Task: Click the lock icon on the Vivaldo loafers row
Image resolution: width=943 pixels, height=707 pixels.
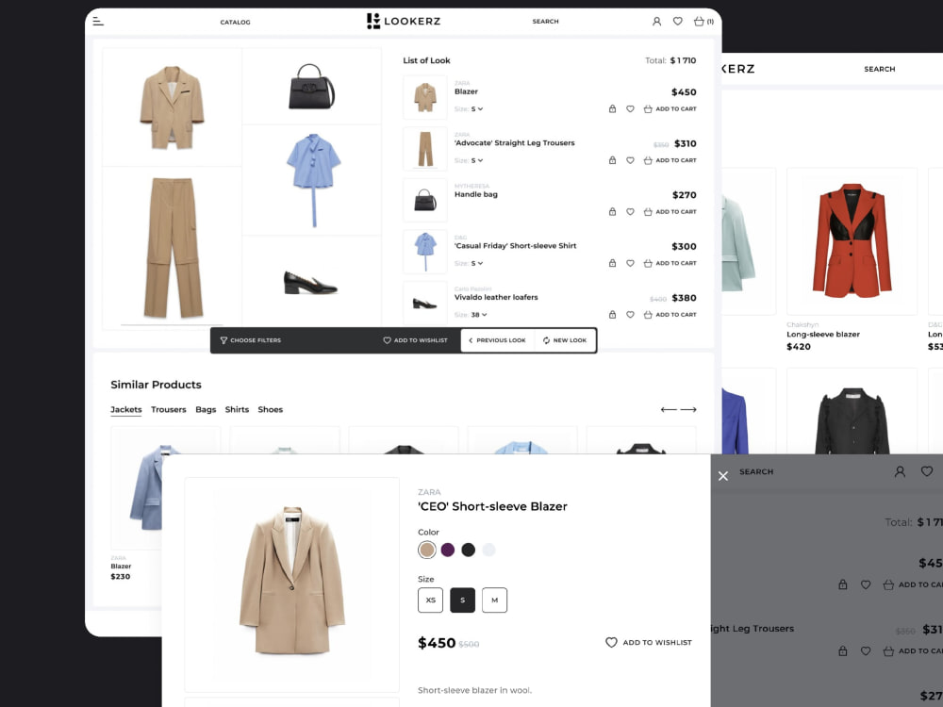Action: pos(612,315)
